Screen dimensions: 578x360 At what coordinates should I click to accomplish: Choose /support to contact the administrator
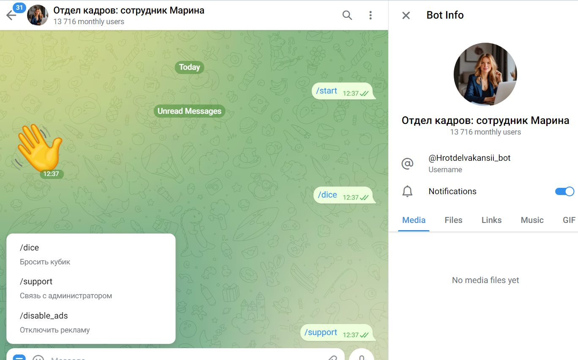[x=85, y=288]
